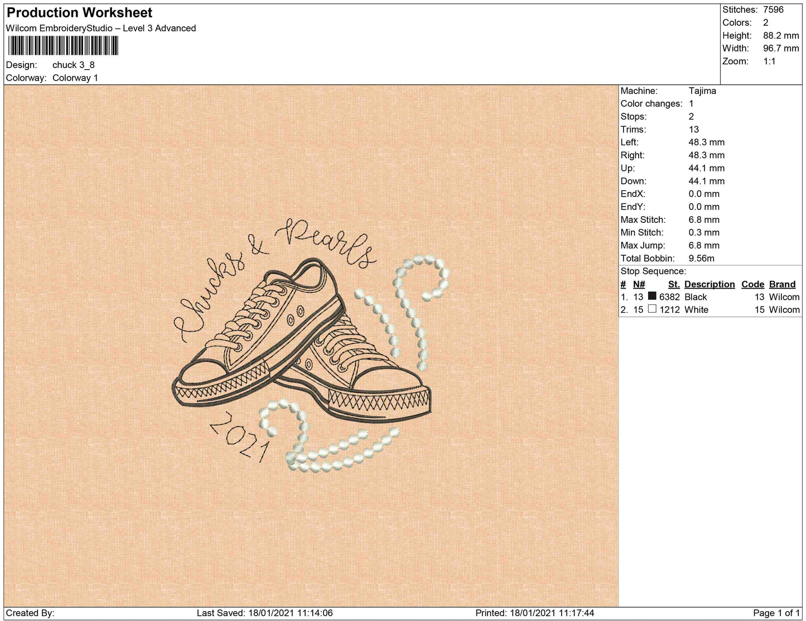
Task: Select the white thread chip for White thread
Action: (653, 309)
